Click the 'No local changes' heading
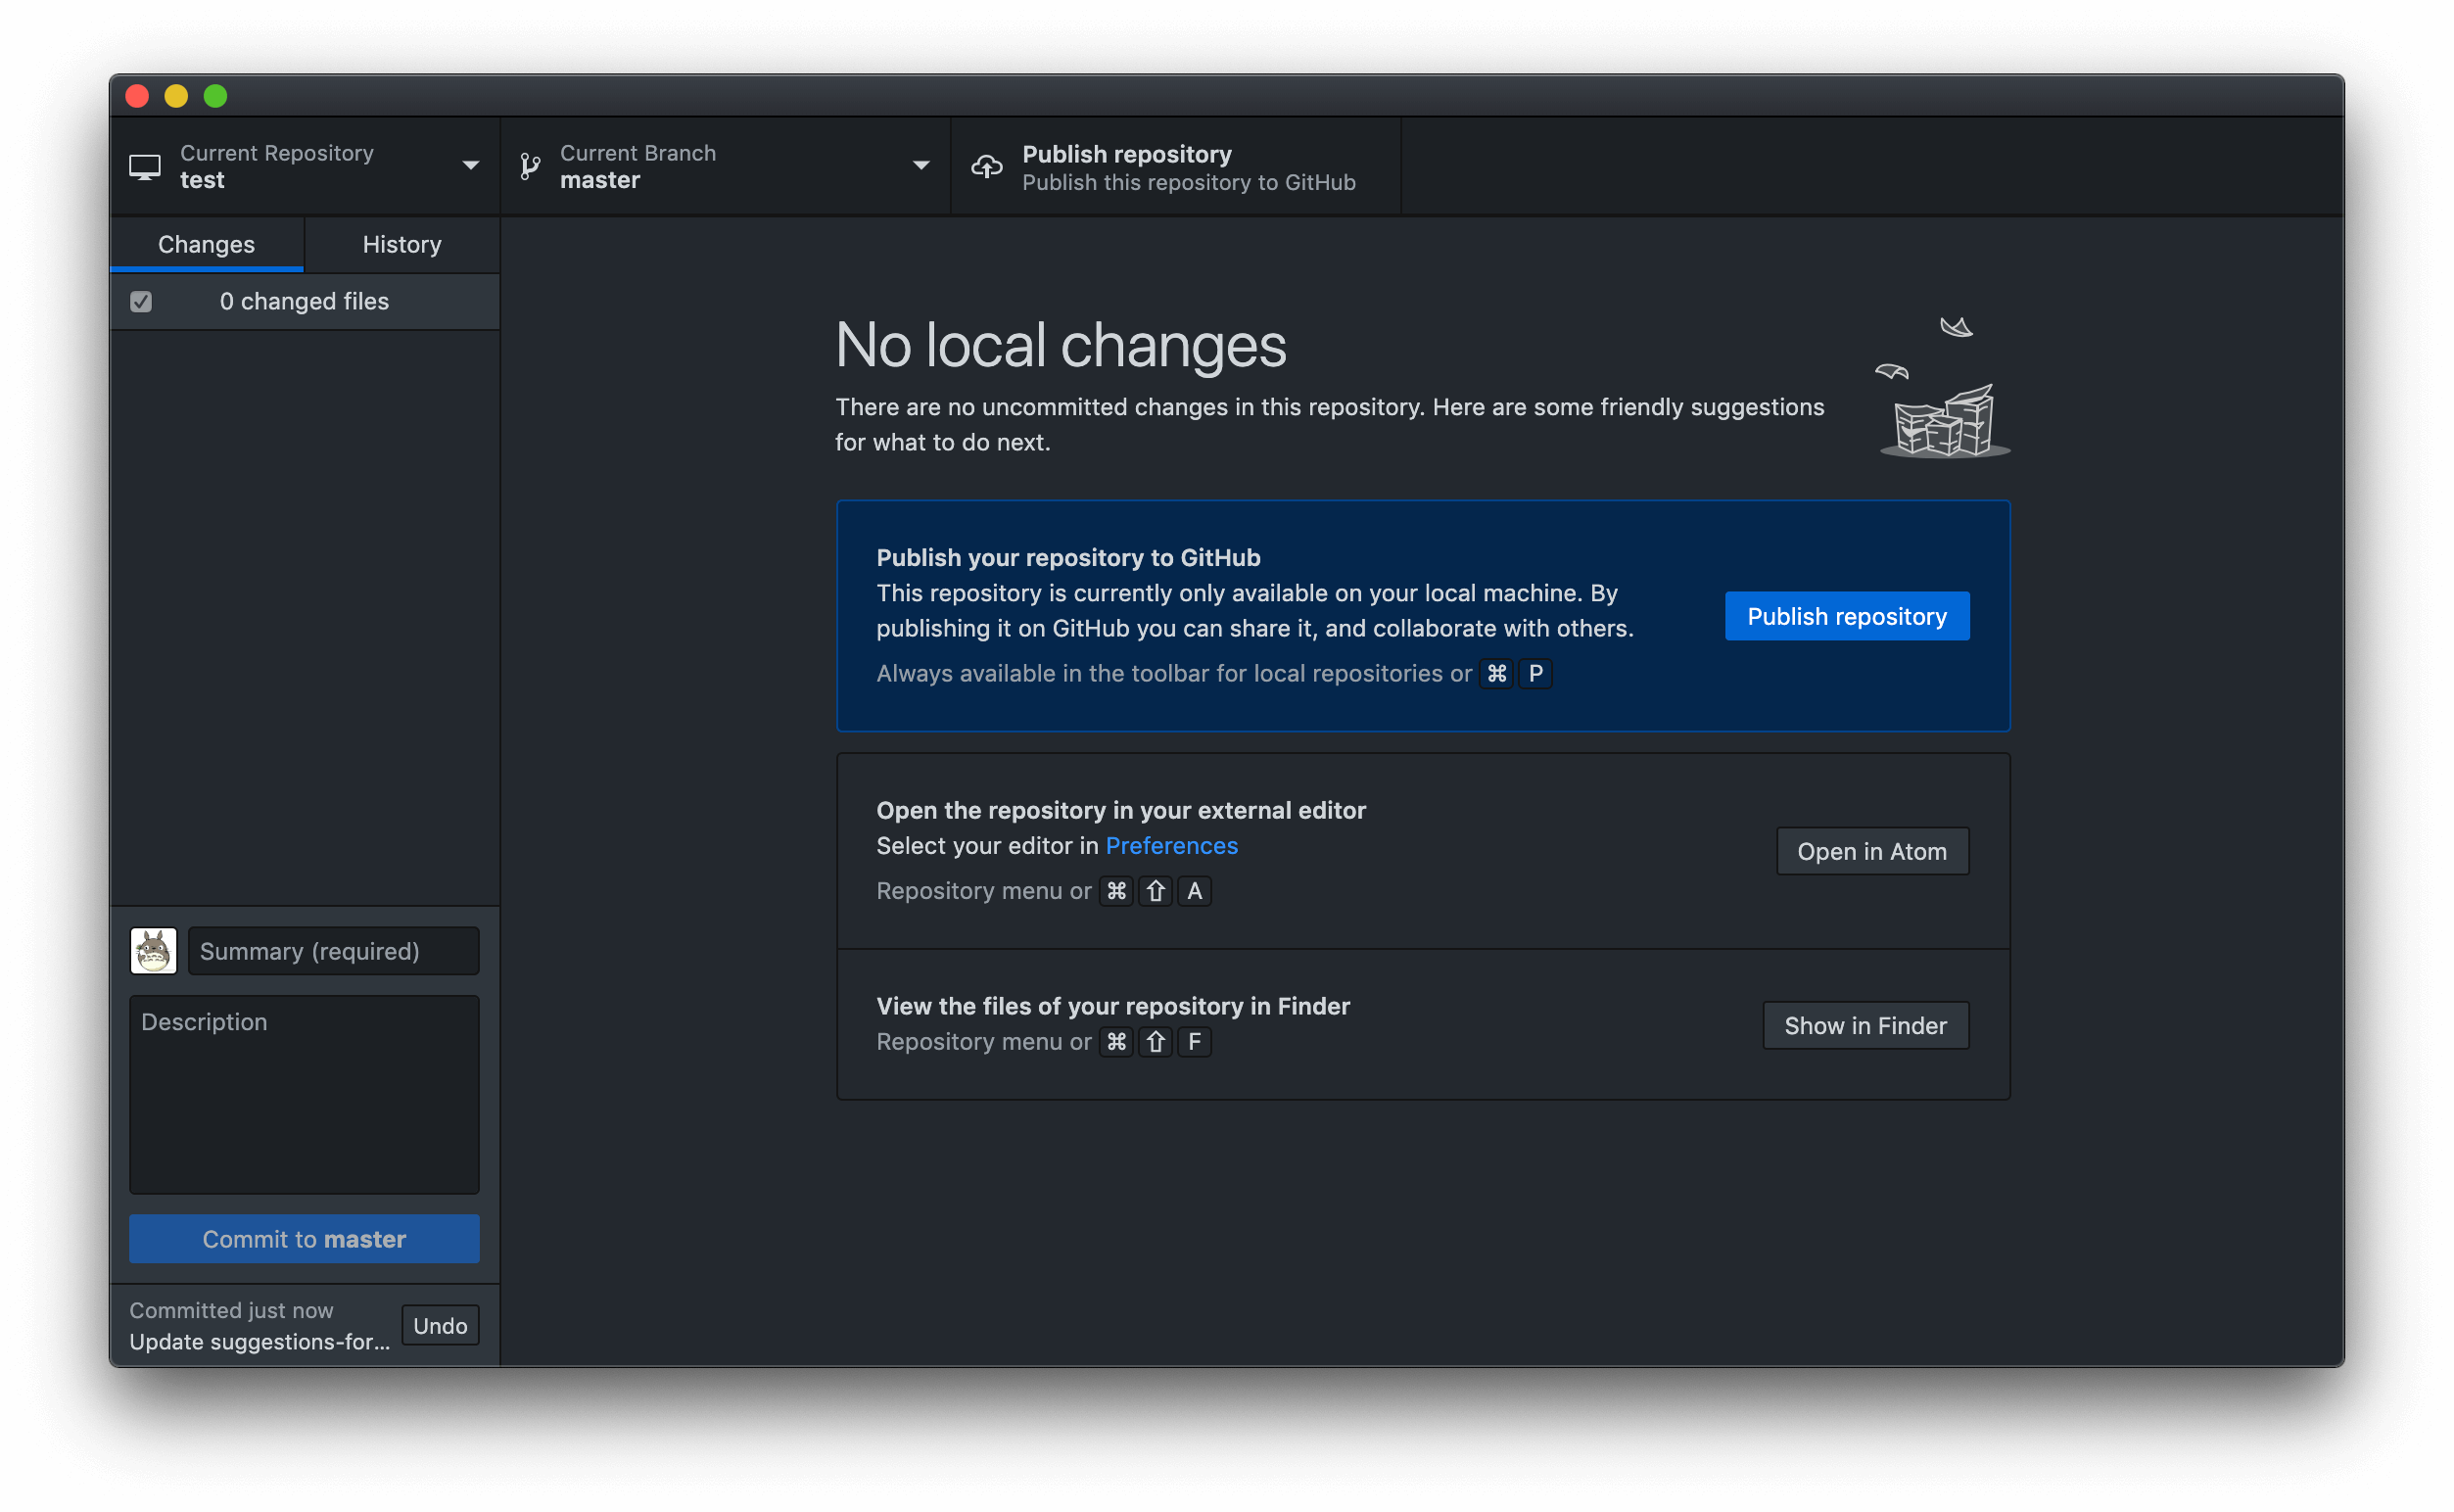 1060,345
